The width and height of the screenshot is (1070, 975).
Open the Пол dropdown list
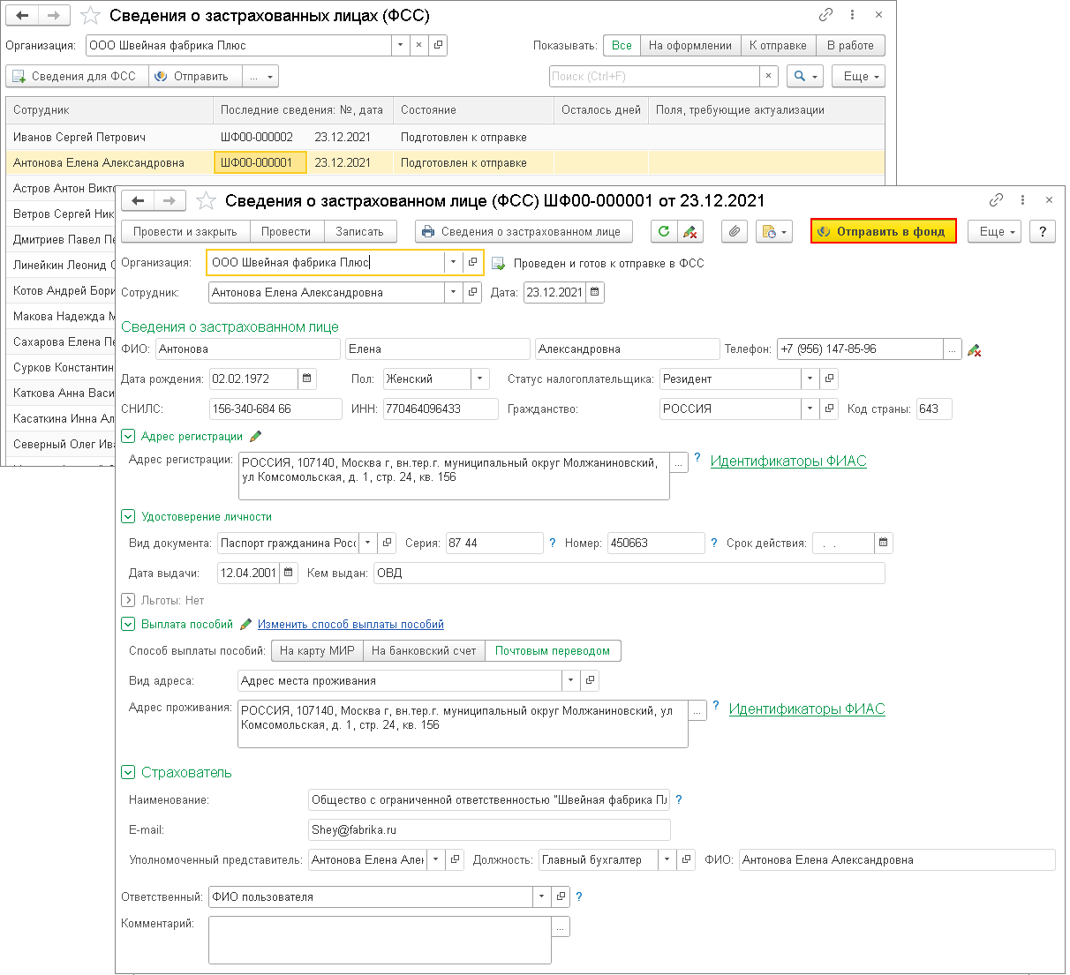[480, 379]
